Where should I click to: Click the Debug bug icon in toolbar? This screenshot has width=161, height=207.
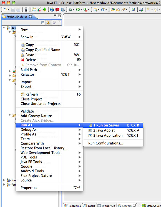point(71,9)
